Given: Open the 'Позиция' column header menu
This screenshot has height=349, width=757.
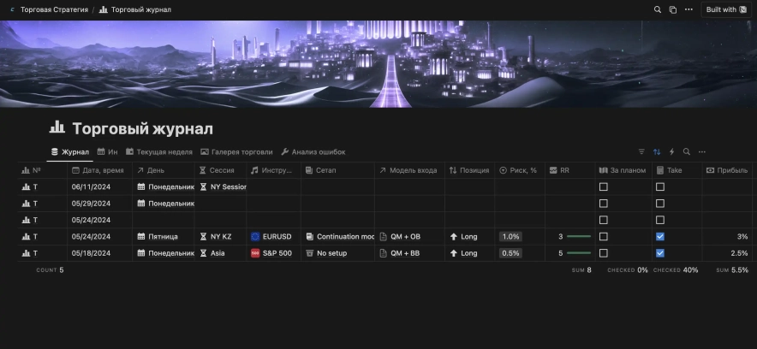Looking at the screenshot, I should pyautogui.click(x=469, y=170).
